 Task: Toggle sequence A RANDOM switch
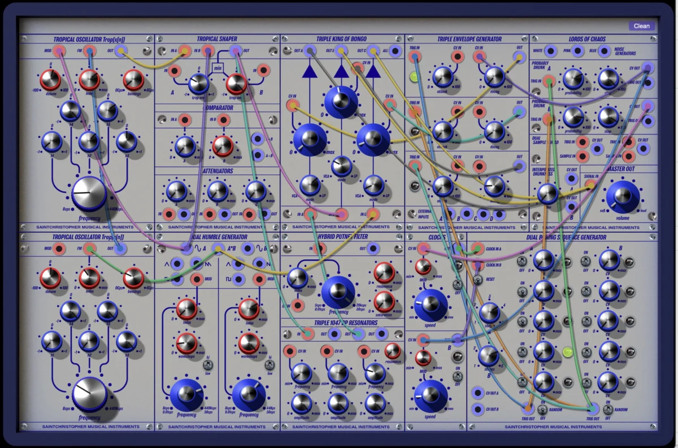pyautogui.click(x=542, y=410)
